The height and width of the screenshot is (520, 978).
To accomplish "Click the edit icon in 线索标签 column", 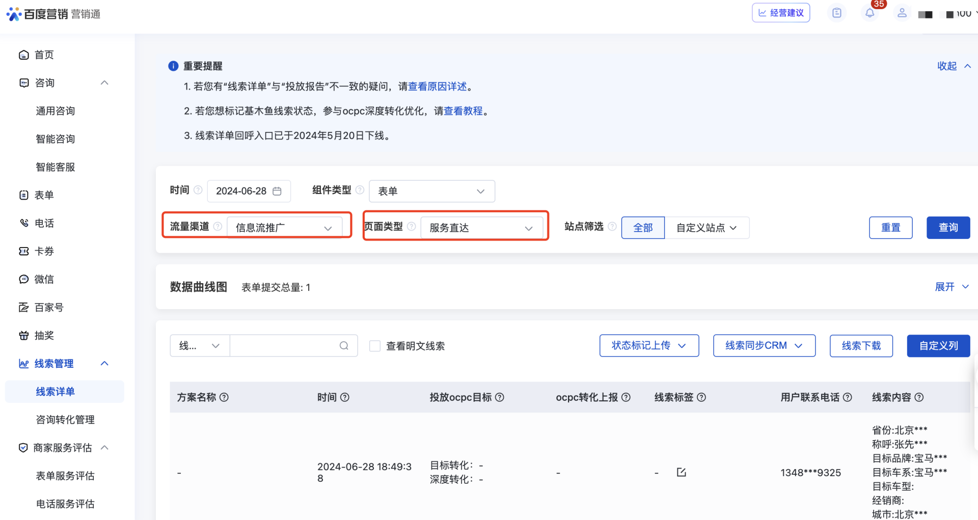I will tap(681, 473).
